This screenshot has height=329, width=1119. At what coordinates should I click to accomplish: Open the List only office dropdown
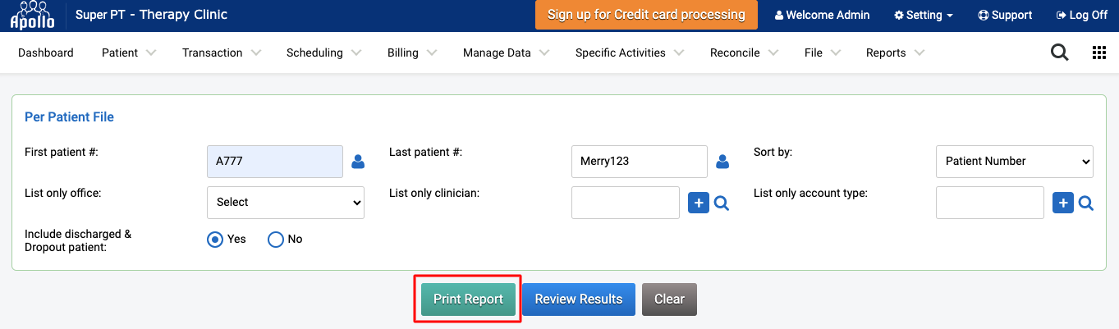(x=286, y=203)
